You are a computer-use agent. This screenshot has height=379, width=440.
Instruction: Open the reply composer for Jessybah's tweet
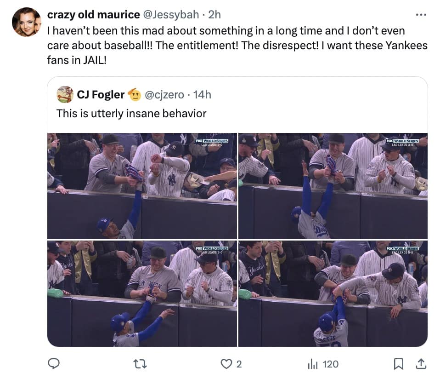[x=54, y=364]
